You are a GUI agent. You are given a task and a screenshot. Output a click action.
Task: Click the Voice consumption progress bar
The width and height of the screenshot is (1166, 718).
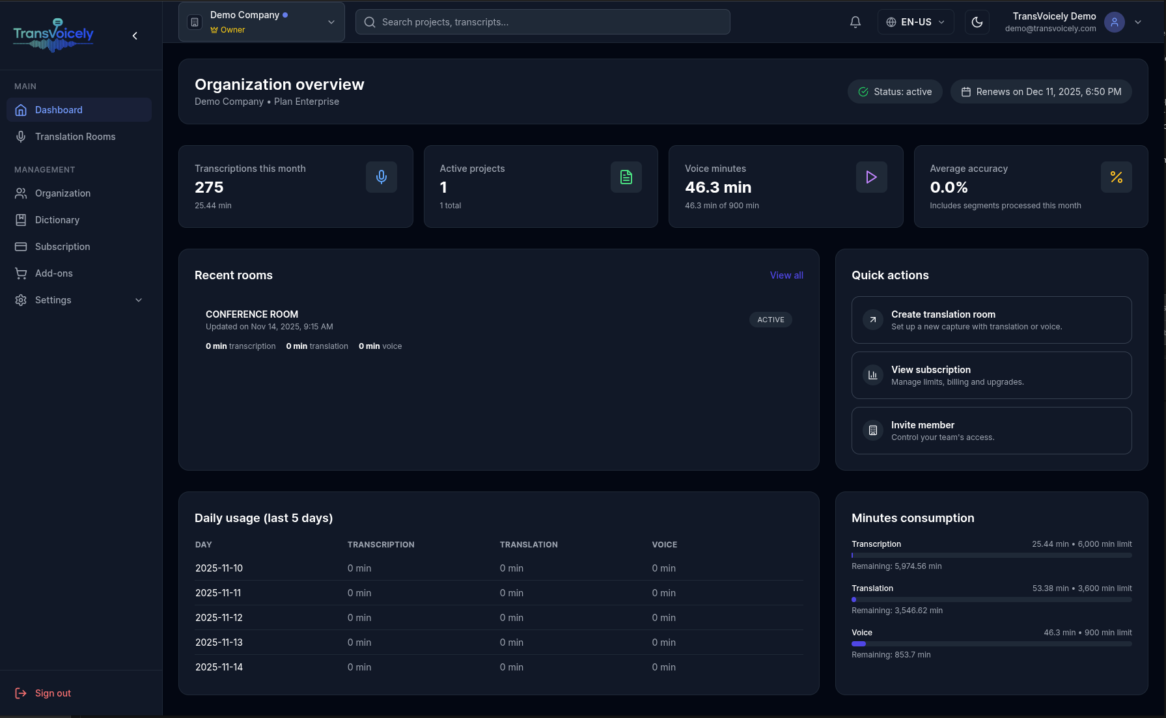pos(992,644)
